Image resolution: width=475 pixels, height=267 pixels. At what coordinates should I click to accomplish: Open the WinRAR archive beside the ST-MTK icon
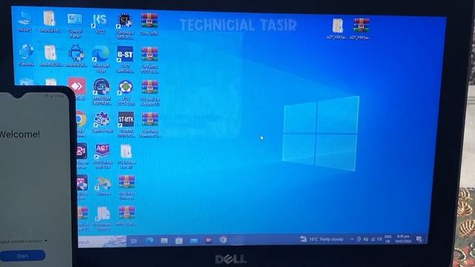pyautogui.click(x=150, y=125)
